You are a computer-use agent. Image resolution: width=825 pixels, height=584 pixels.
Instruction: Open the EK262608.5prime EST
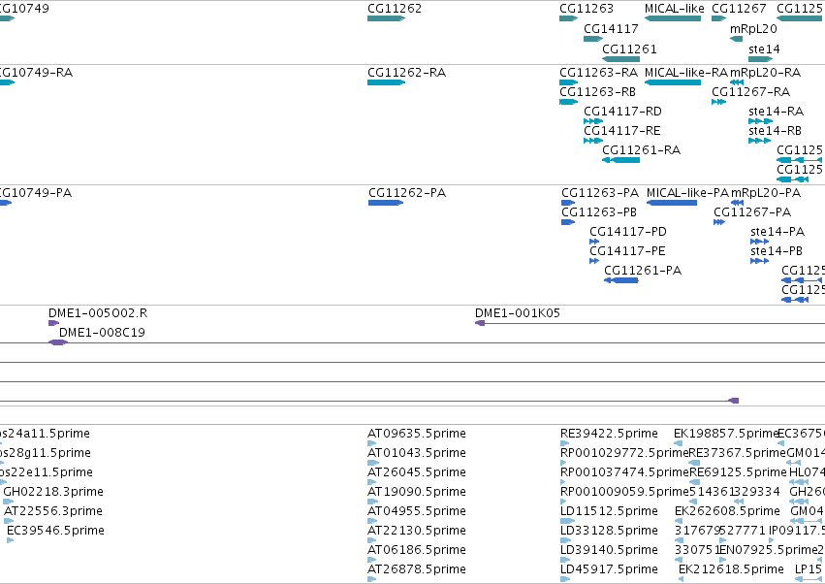click(x=727, y=511)
